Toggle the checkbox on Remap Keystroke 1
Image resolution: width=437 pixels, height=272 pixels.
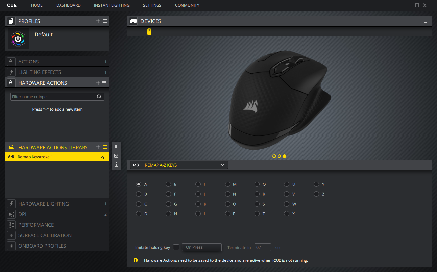[102, 157]
